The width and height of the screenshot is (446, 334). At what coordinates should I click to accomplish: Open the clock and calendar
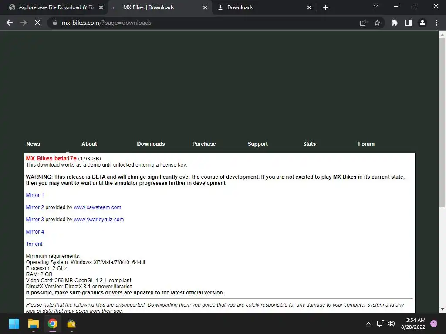tap(413, 324)
